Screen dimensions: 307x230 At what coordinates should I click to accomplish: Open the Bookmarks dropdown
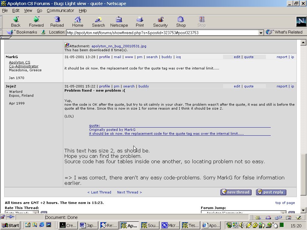(x=23, y=32)
